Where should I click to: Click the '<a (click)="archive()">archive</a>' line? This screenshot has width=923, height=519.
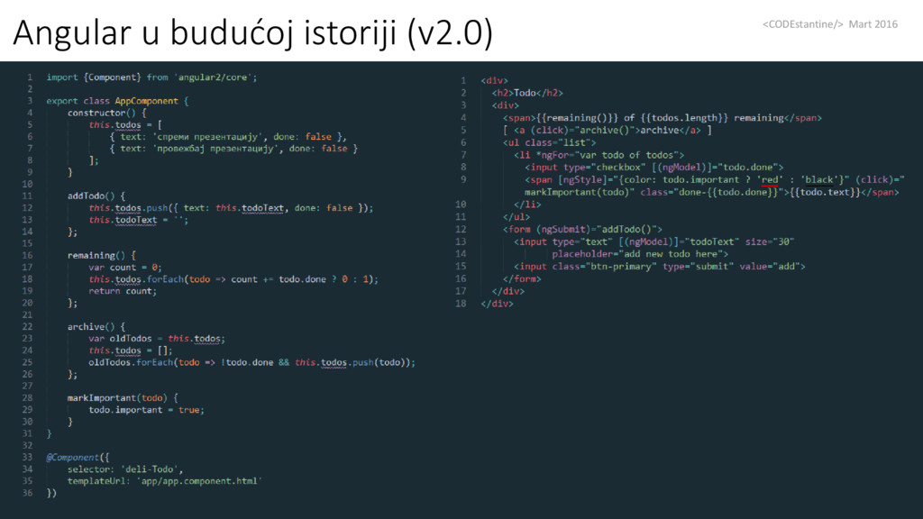[607, 130]
